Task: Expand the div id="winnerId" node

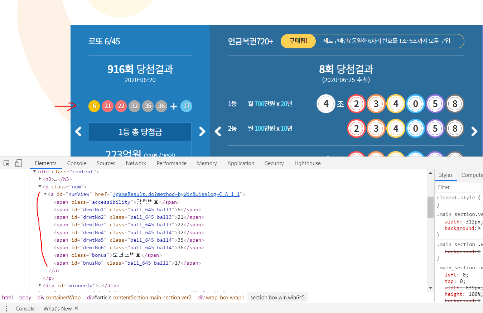Action: pos(40,285)
